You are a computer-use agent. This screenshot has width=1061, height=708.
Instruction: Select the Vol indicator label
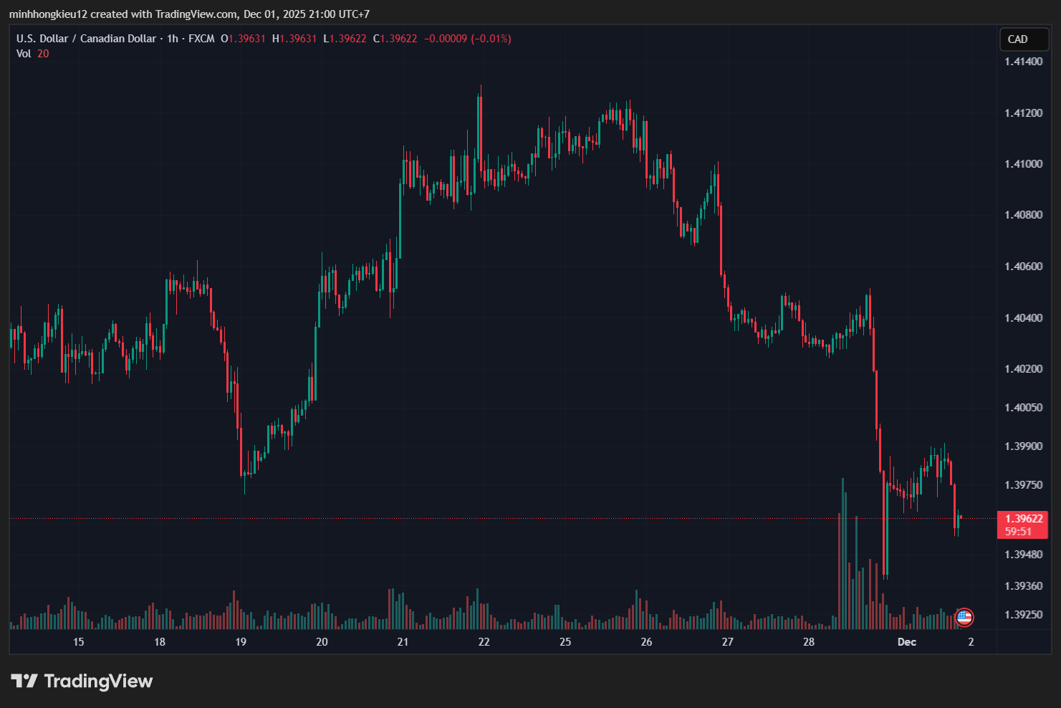coord(24,54)
